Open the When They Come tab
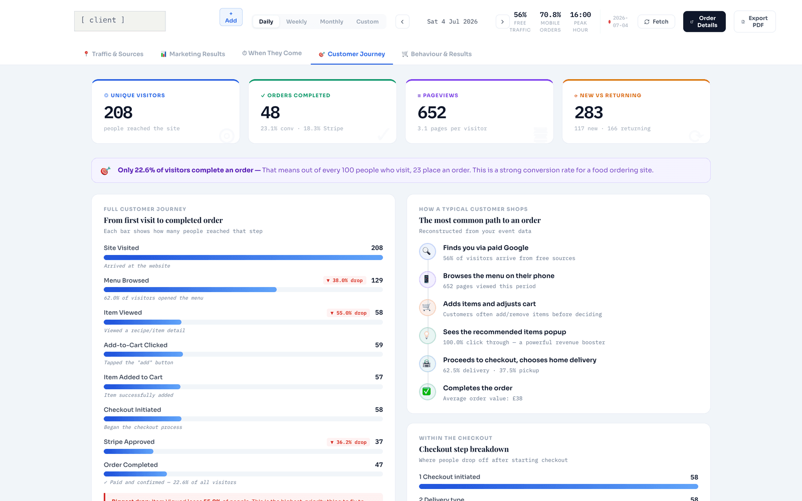 point(272,53)
